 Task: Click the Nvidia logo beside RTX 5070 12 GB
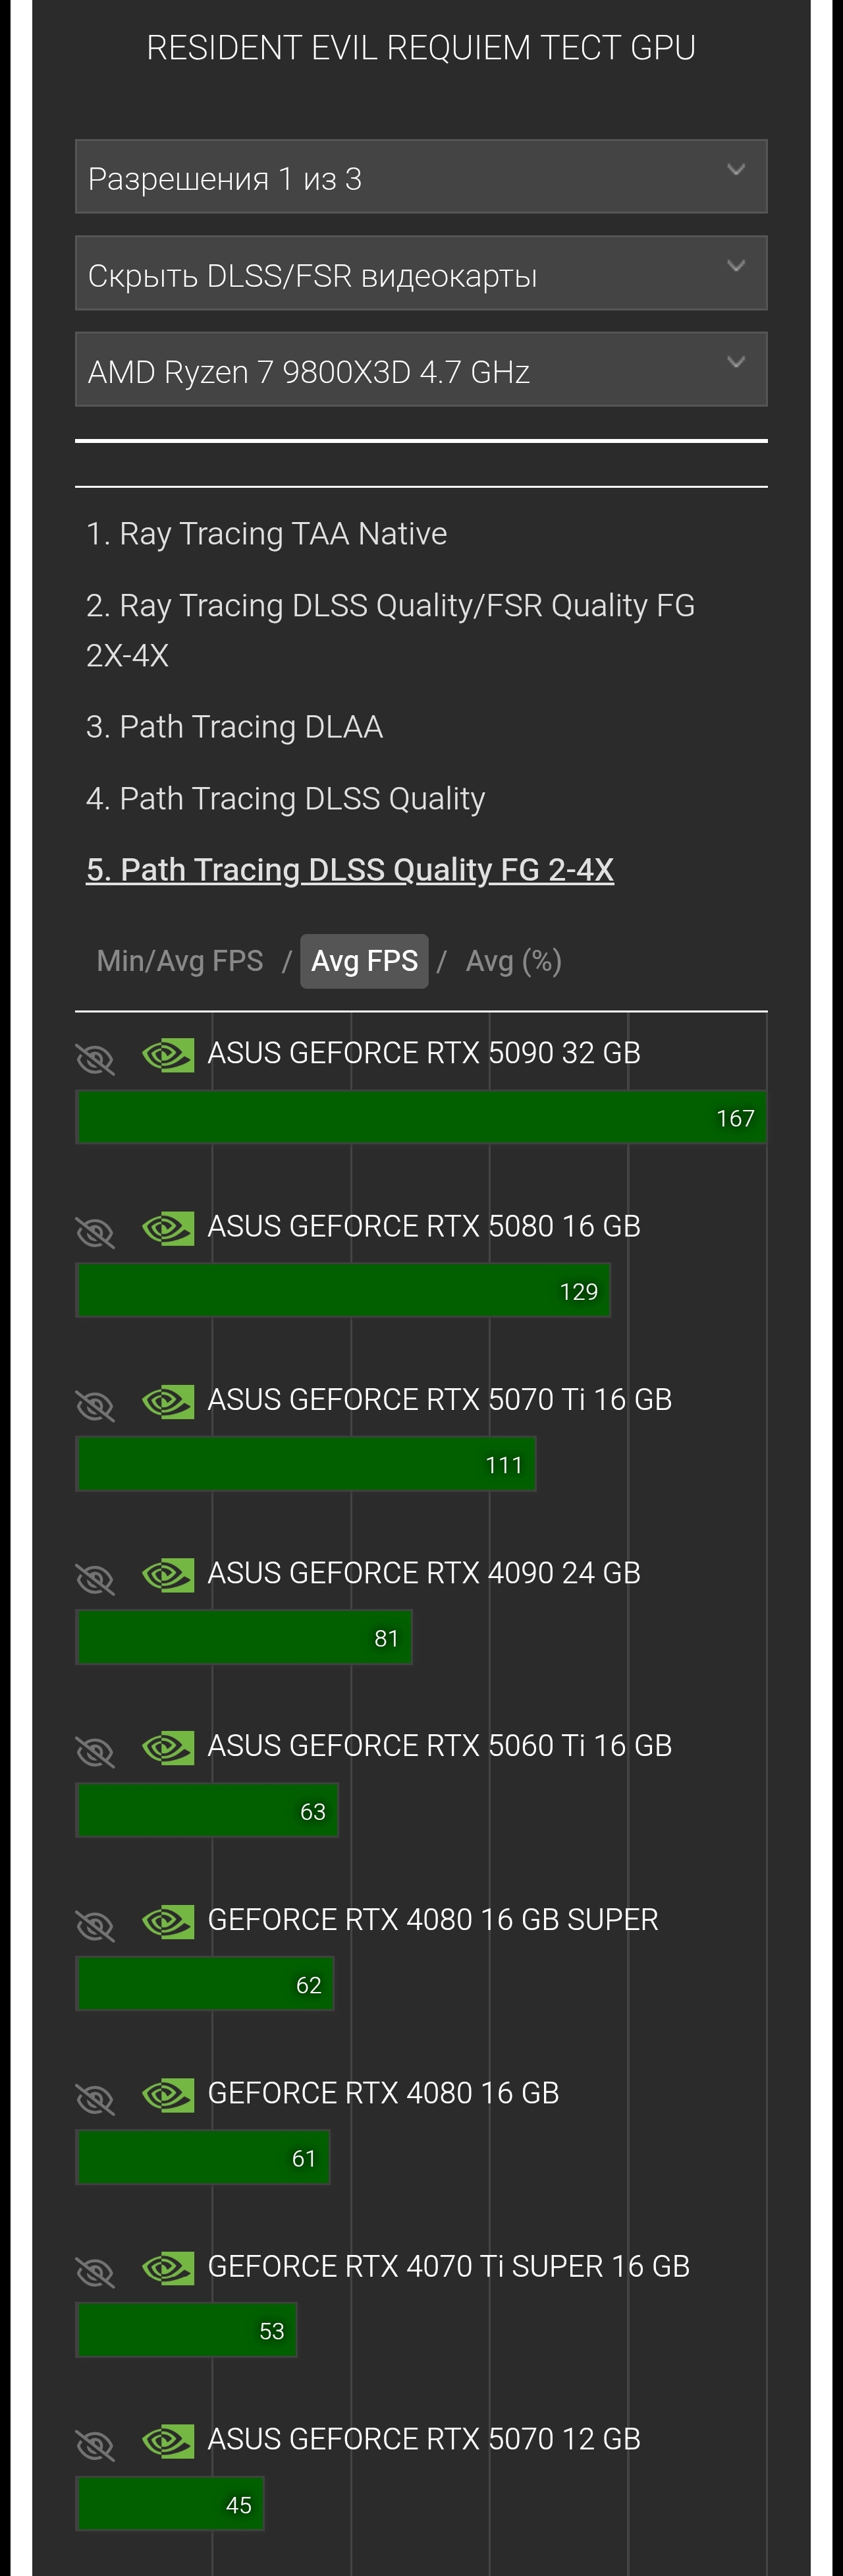[x=168, y=2441]
